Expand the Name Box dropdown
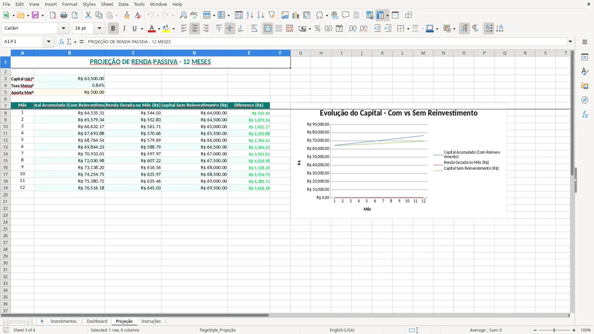 click(49, 42)
